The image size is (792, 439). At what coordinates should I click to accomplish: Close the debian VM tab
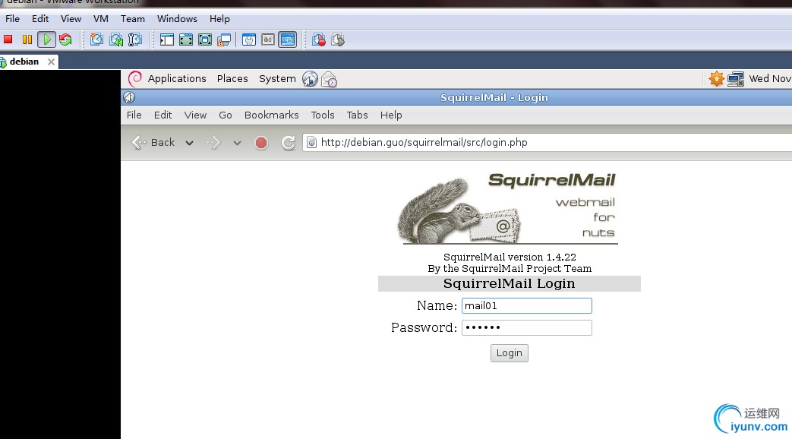point(51,62)
